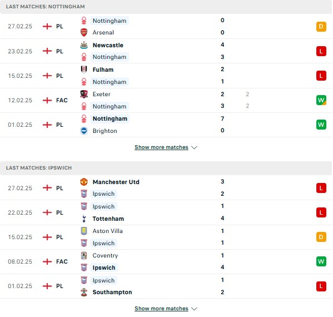Click the chevron beside Nottingham's Show more matches

click(x=194, y=147)
